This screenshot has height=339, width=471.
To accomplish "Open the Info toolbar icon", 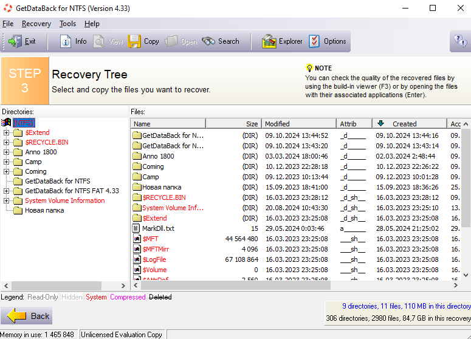I will coord(66,41).
